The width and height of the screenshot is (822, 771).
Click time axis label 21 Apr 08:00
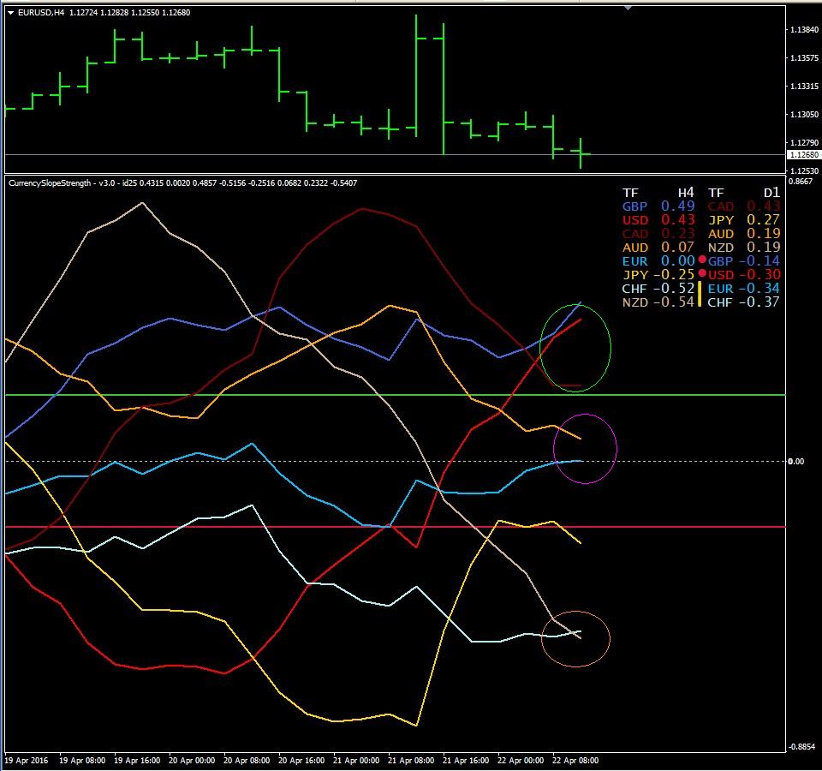(411, 761)
